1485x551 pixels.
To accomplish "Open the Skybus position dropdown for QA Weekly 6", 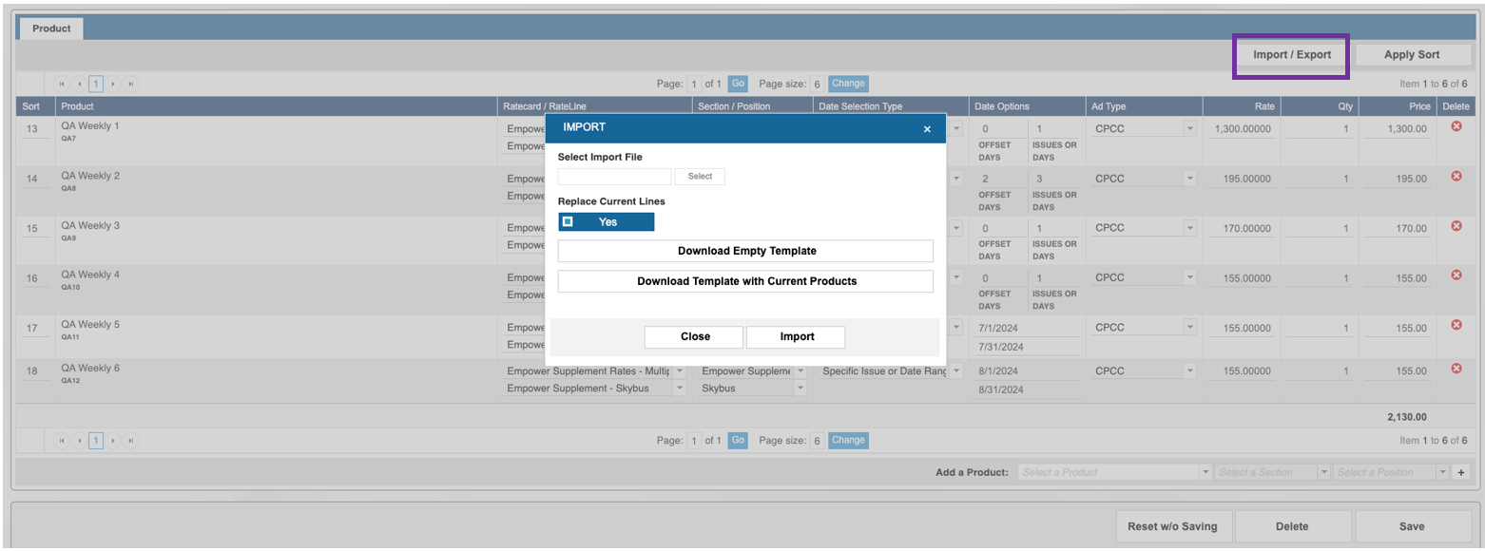I will [800, 389].
